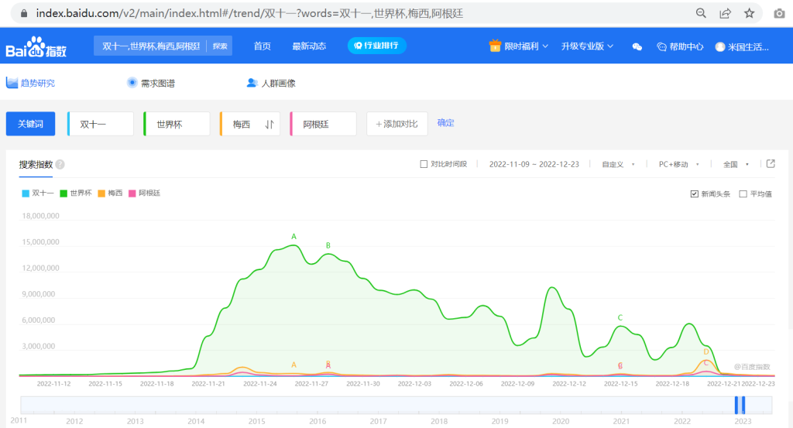
Task: Click the export share icon above chart
Action: click(x=771, y=164)
